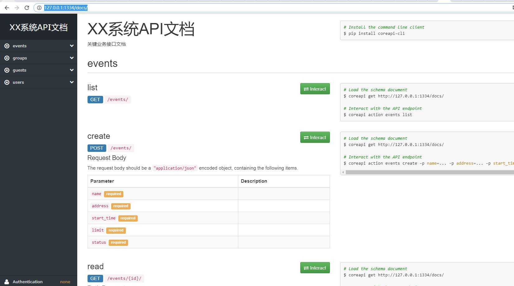This screenshot has height=286, width=514.
Task: Click the groups circle icon in sidebar
Action: tap(7, 58)
